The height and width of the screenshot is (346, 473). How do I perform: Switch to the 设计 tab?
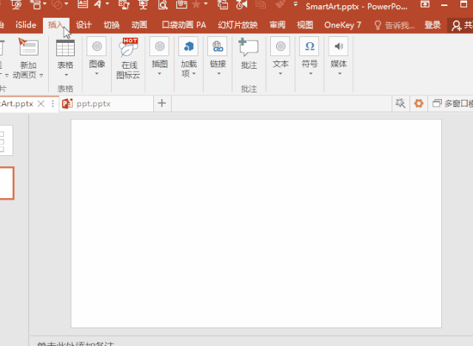point(84,25)
